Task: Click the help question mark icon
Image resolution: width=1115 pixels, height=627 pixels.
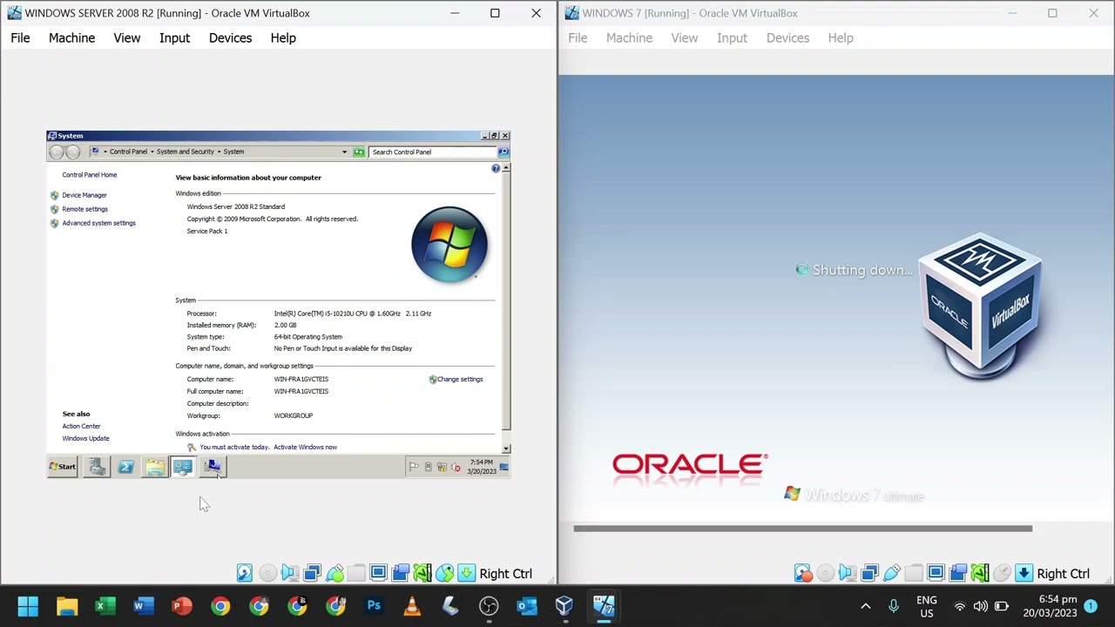Action: pos(496,168)
